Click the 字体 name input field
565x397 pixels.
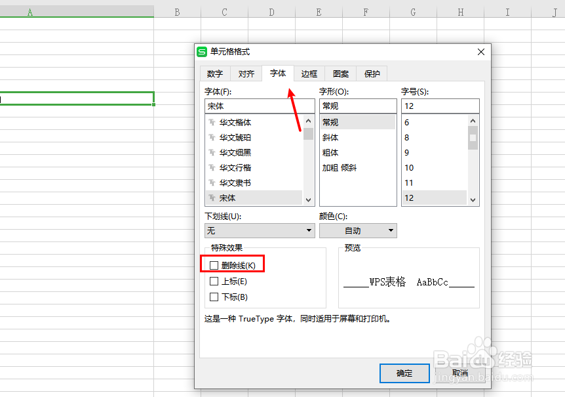coord(260,106)
